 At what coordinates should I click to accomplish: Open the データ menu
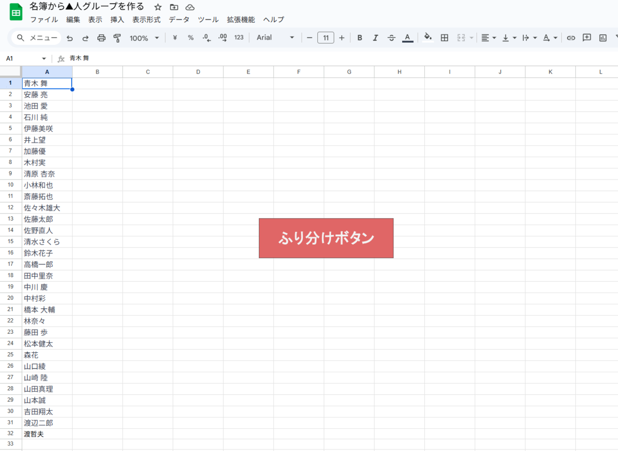pyautogui.click(x=179, y=20)
